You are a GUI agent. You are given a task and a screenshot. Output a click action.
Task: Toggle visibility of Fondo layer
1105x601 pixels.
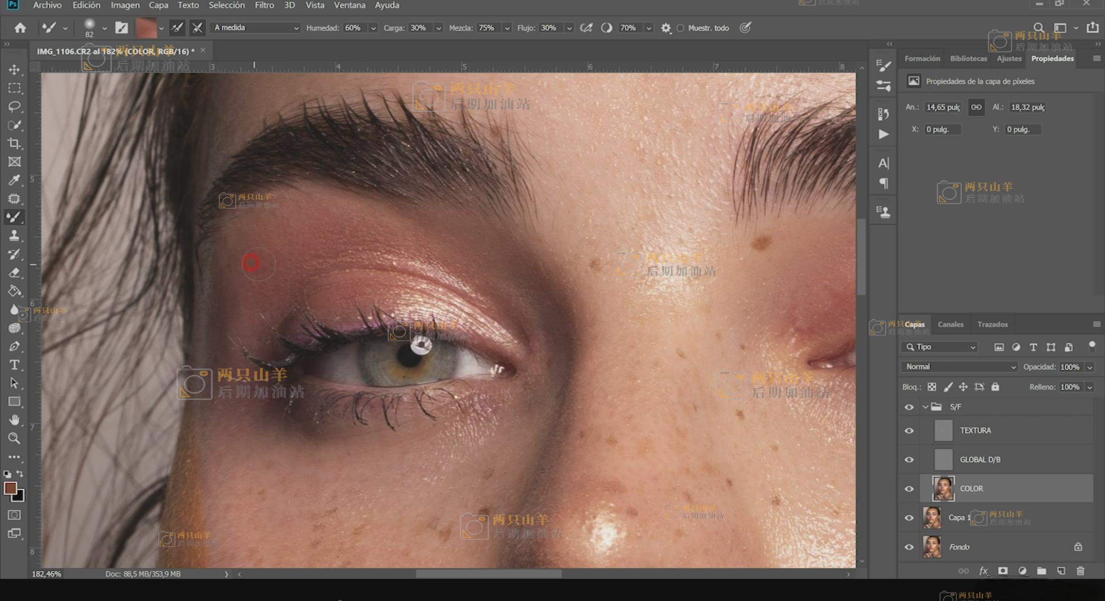(x=909, y=547)
